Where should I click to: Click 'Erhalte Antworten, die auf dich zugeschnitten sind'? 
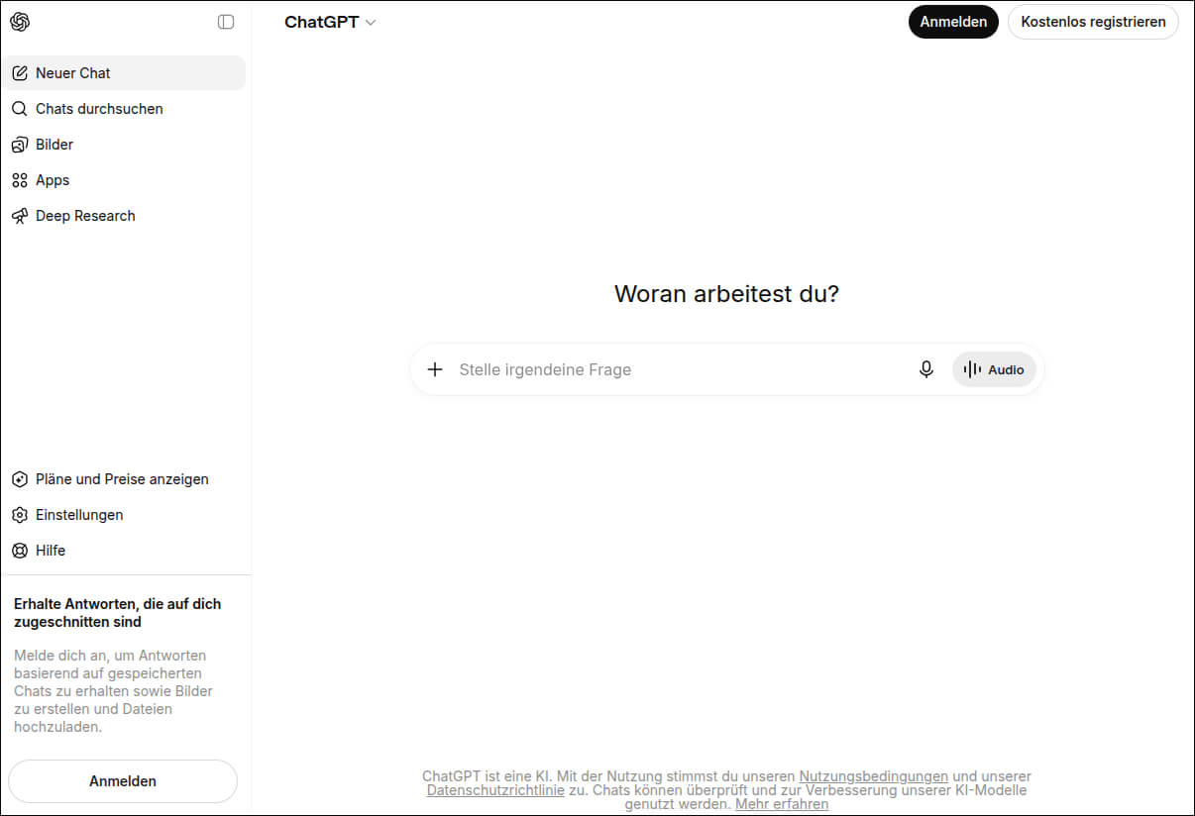tap(118, 613)
